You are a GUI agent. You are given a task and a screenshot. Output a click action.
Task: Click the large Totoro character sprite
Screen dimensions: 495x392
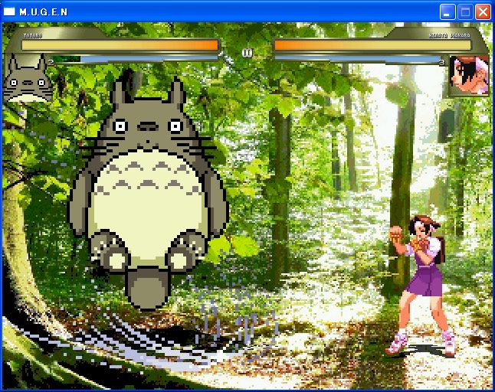click(149, 189)
